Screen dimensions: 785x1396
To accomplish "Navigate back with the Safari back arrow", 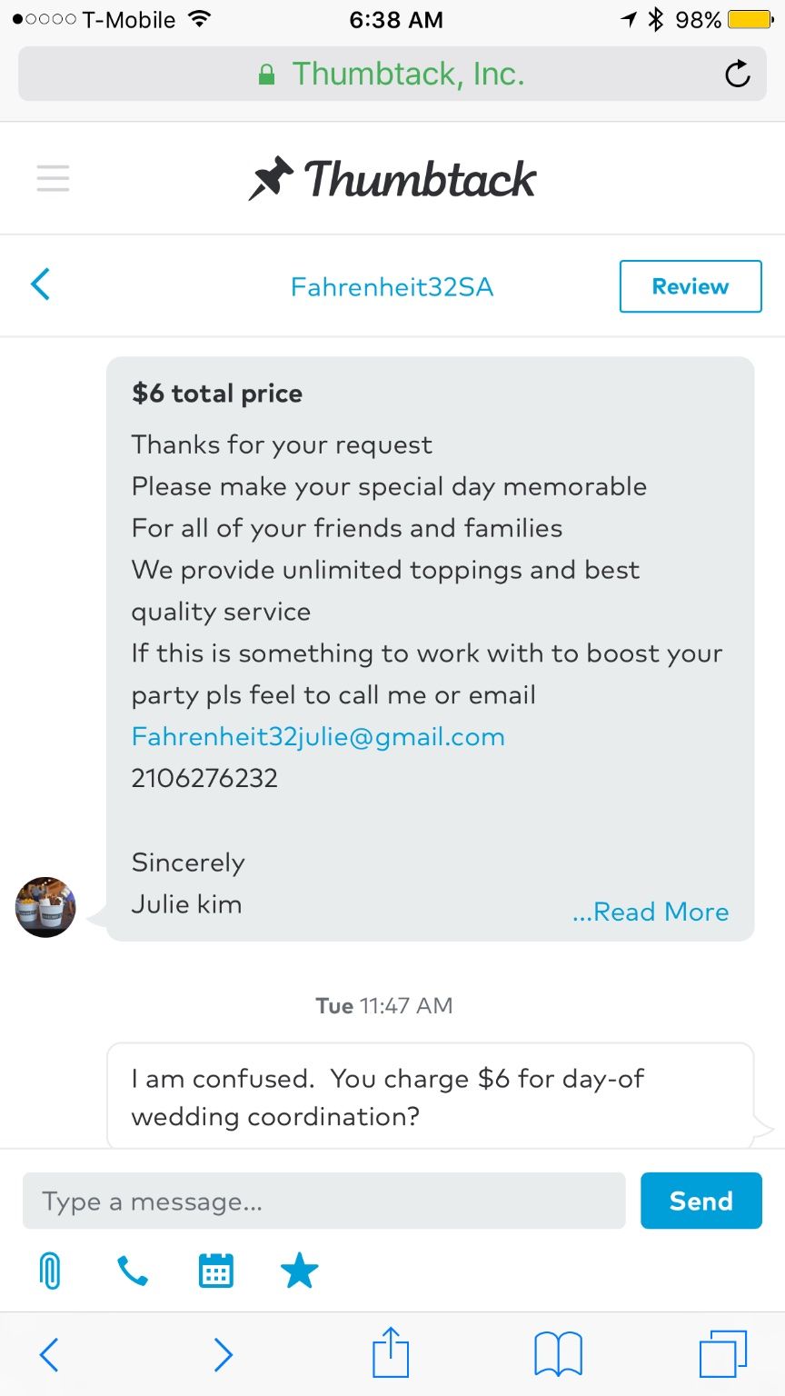I will 50,1354.
